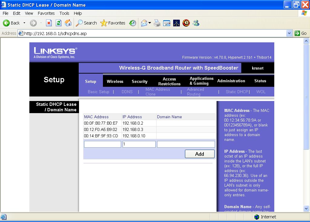Screen dimensions: 310x222
Task: Open the Back history dropdown arrow
Action: 24,23
